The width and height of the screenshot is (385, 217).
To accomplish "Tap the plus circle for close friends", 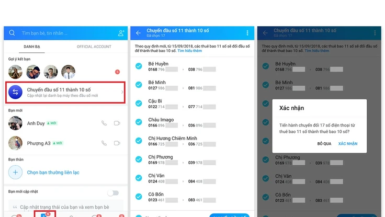I will (15, 173).
